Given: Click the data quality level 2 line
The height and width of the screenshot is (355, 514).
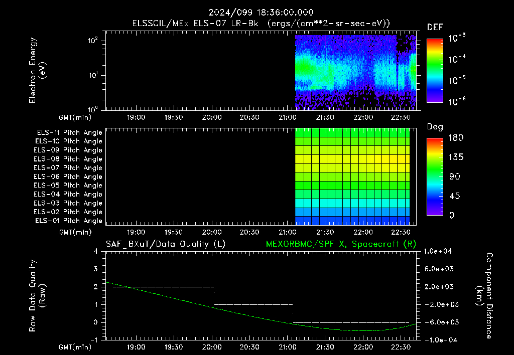Looking at the screenshot, I should pos(163,287).
